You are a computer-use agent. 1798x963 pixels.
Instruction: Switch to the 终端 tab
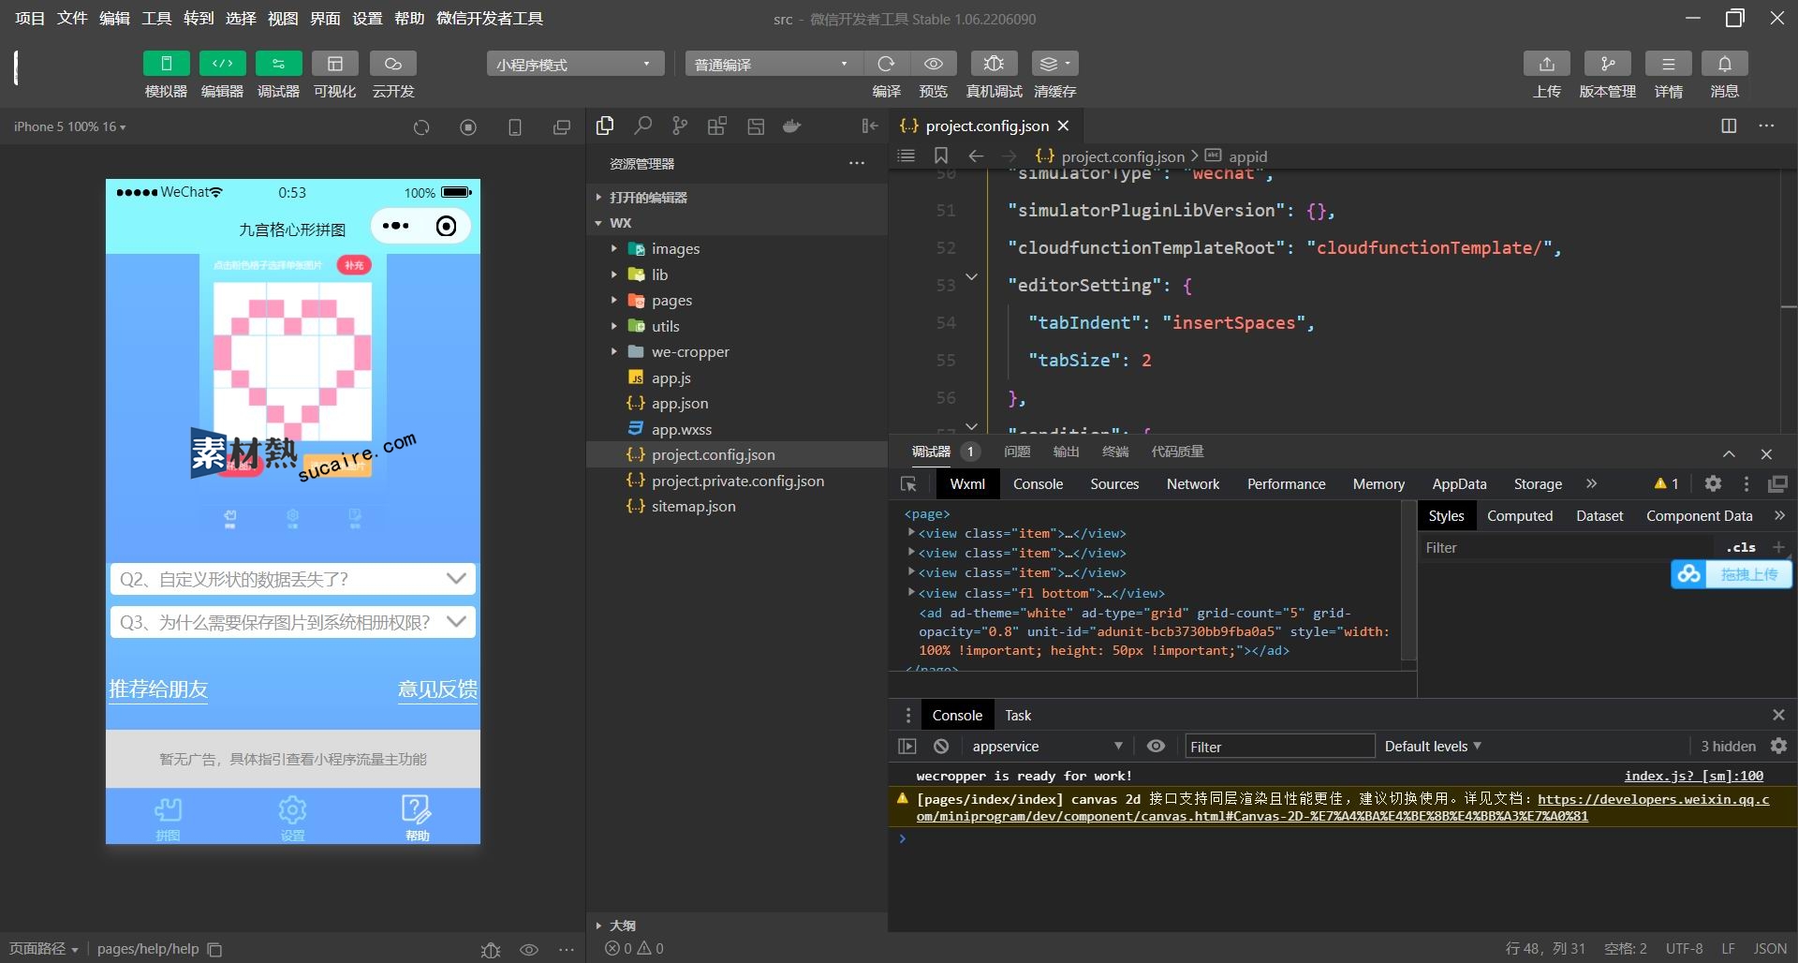(x=1115, y=452)
